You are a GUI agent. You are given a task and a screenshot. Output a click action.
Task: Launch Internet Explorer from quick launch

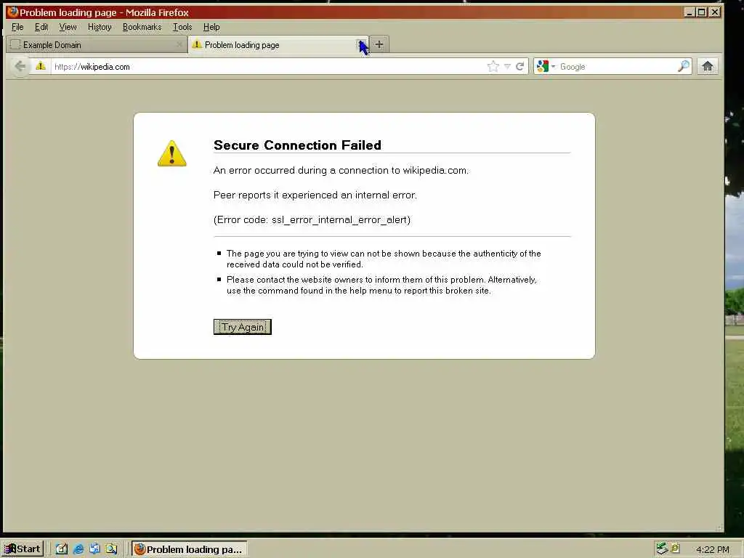(78, 549)
